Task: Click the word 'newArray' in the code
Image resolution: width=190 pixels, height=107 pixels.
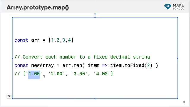Action: [x=42, y=65]
